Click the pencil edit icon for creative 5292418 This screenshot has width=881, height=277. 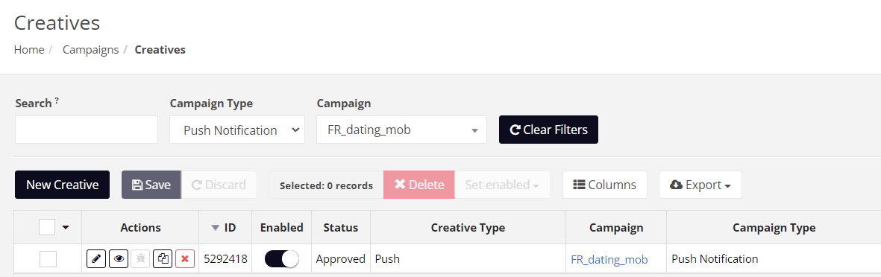tap(96, 259)
